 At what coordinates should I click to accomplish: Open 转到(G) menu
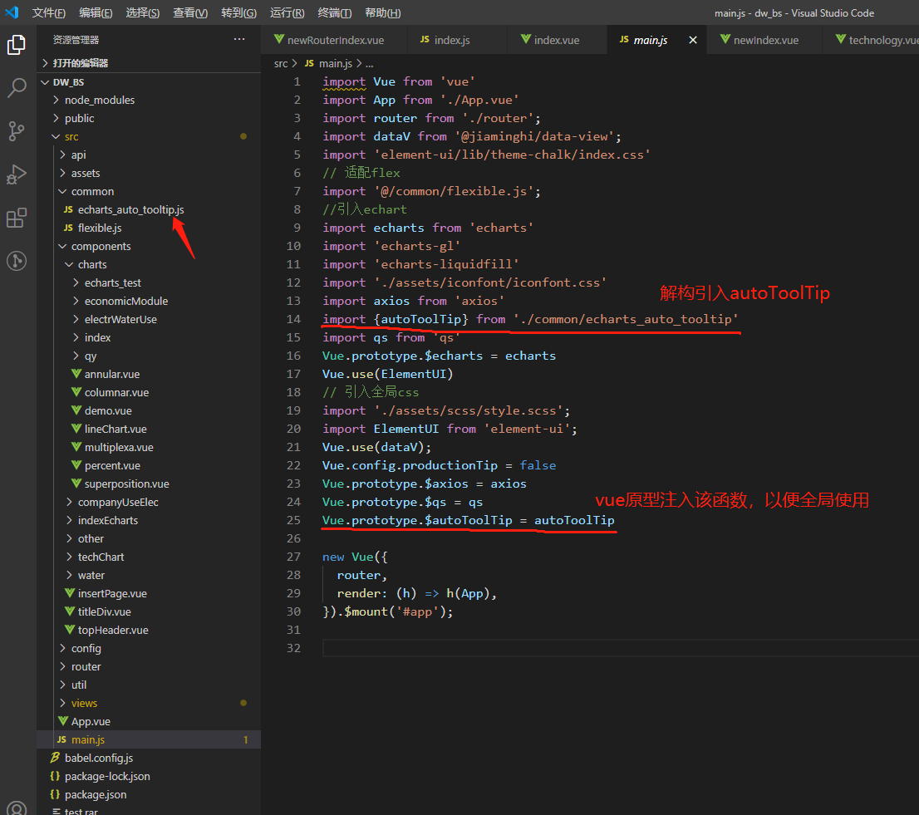pos(238,13)
